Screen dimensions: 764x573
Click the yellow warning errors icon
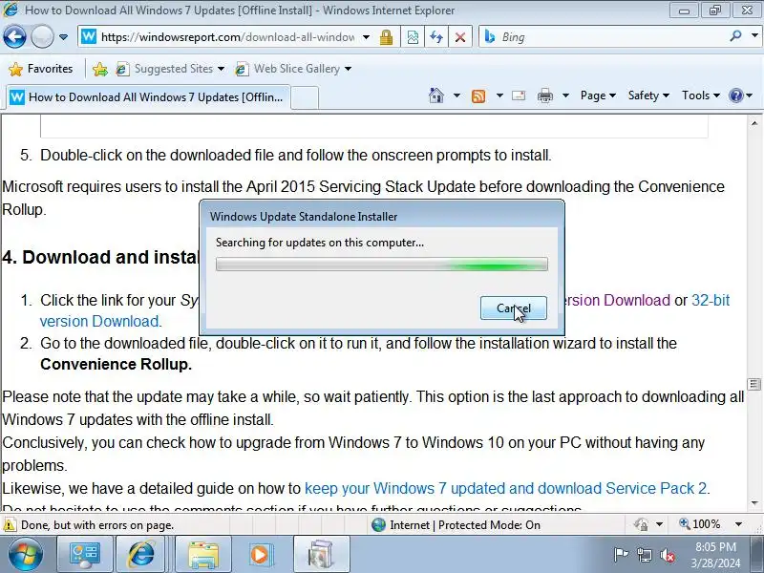[x=10, y=525]
